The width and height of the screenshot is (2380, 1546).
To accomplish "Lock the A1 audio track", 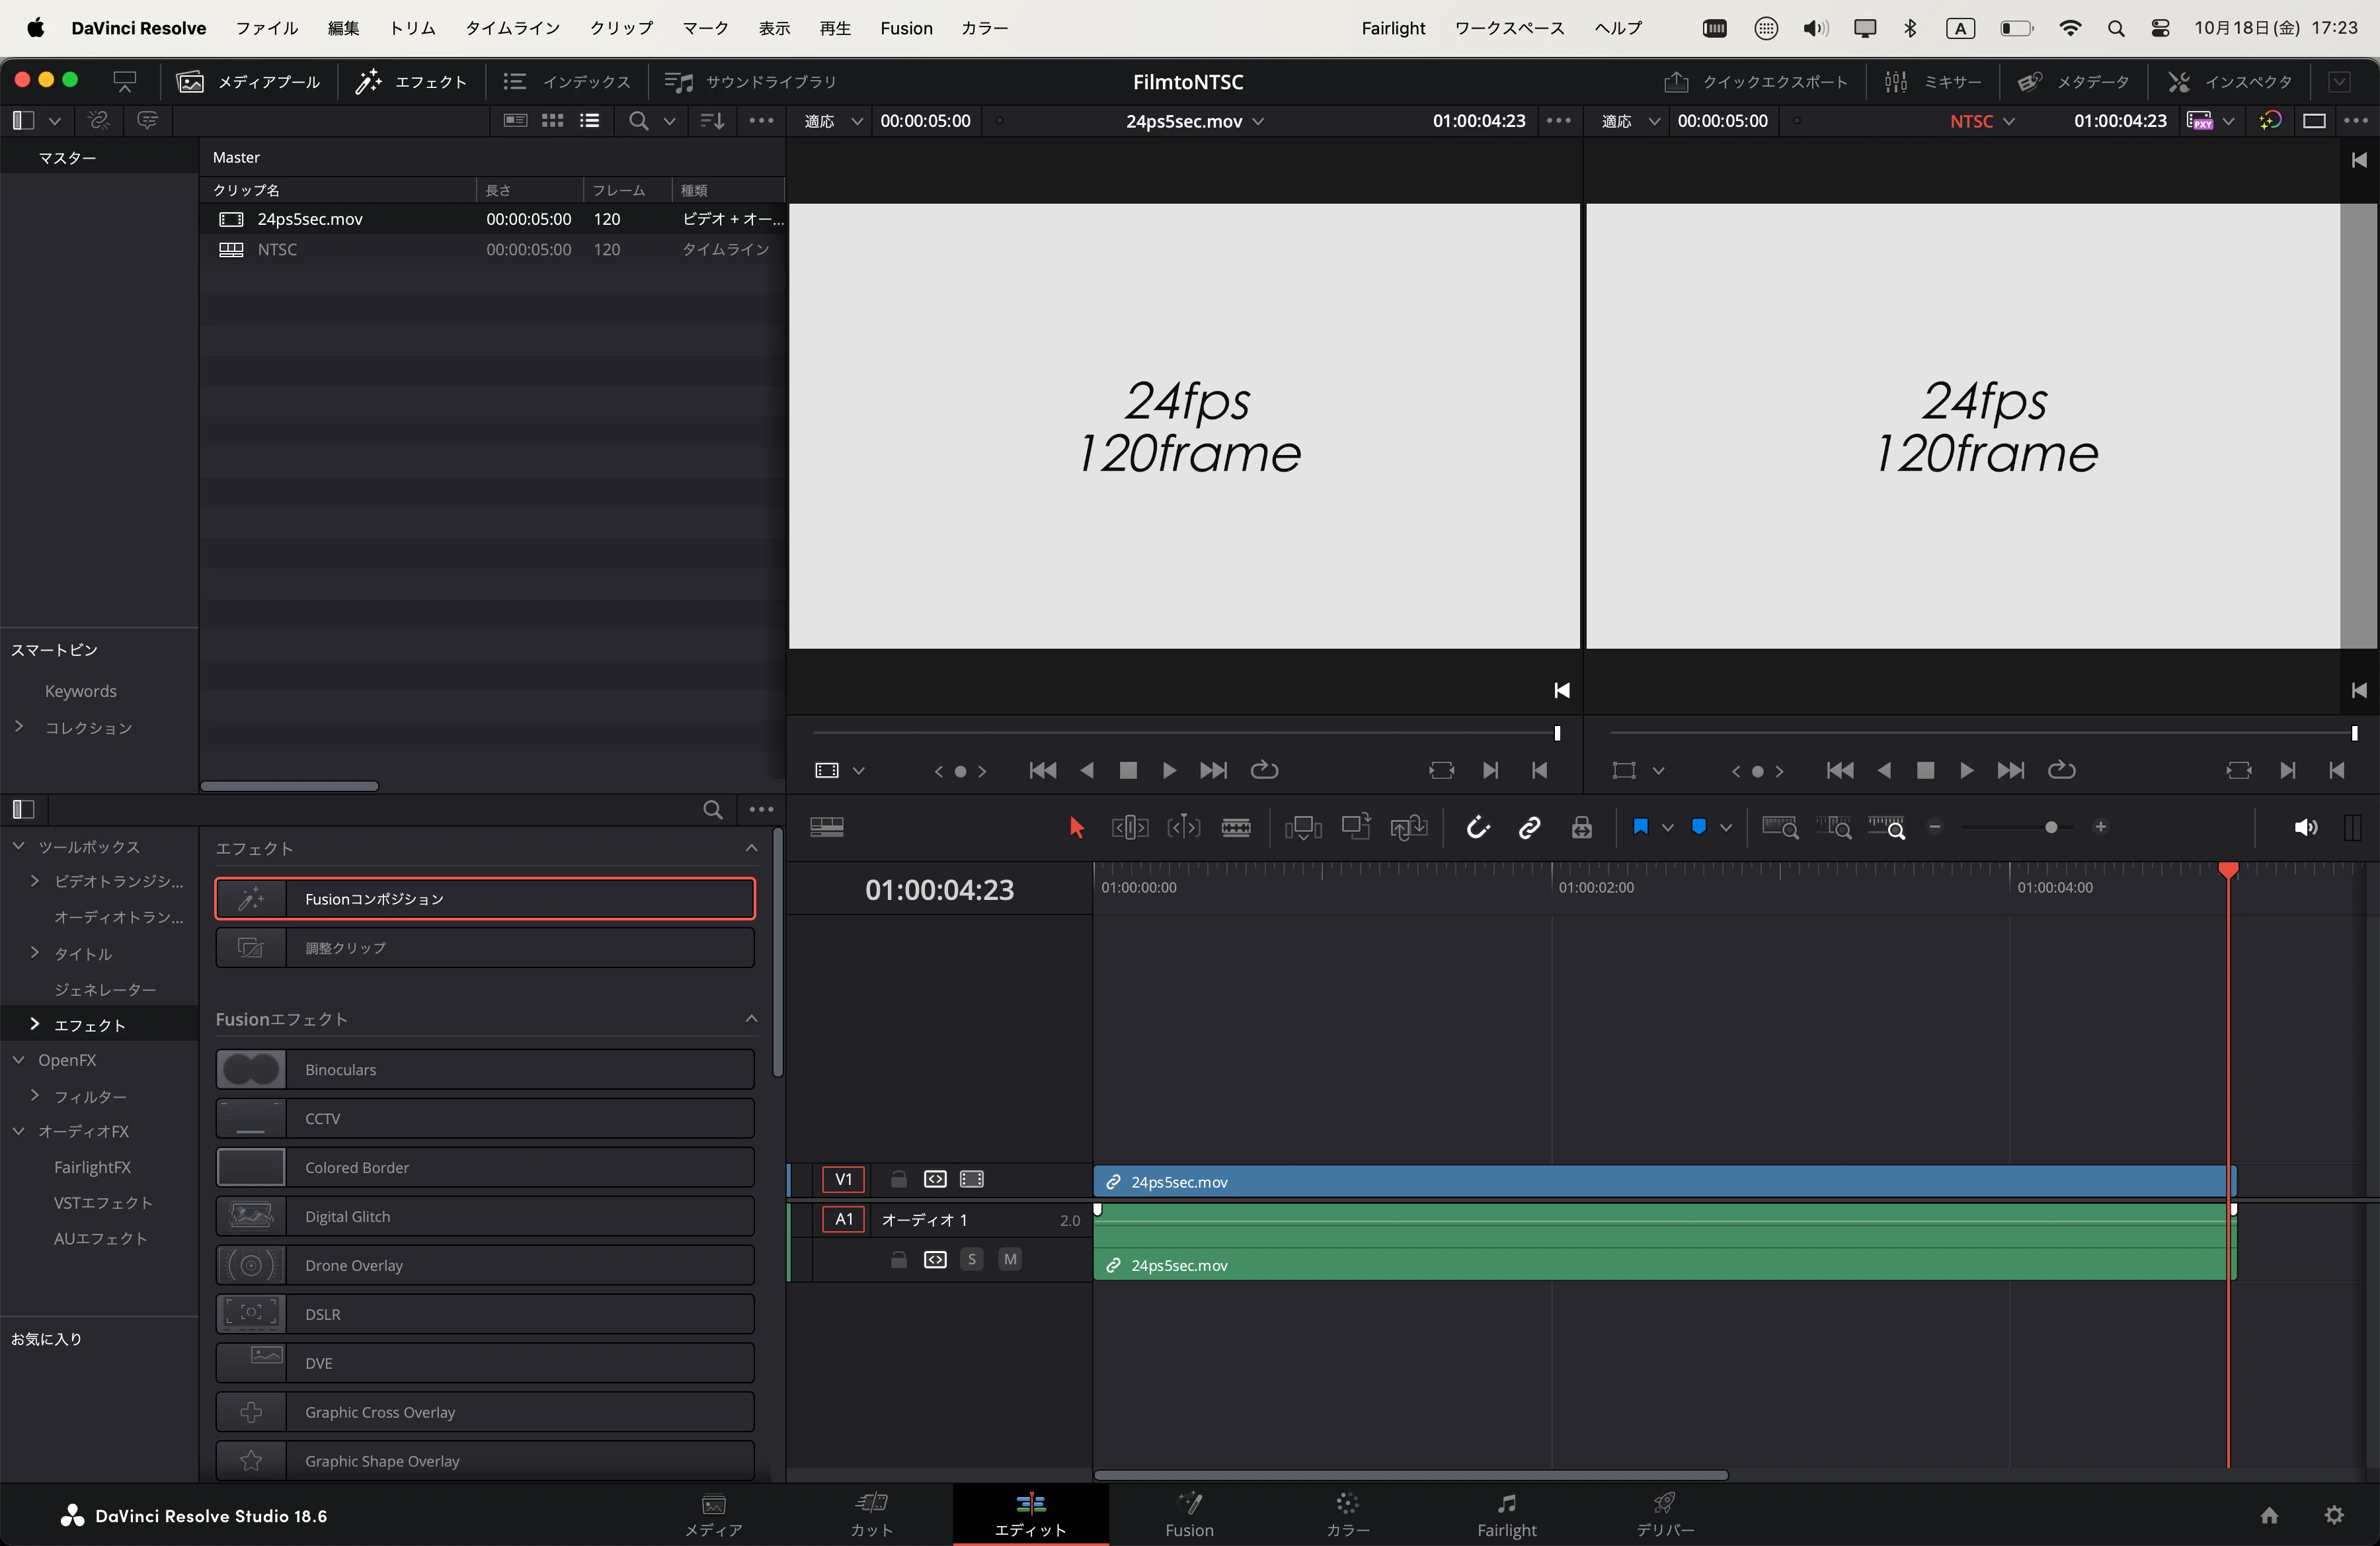I will tap(898, 1260).
